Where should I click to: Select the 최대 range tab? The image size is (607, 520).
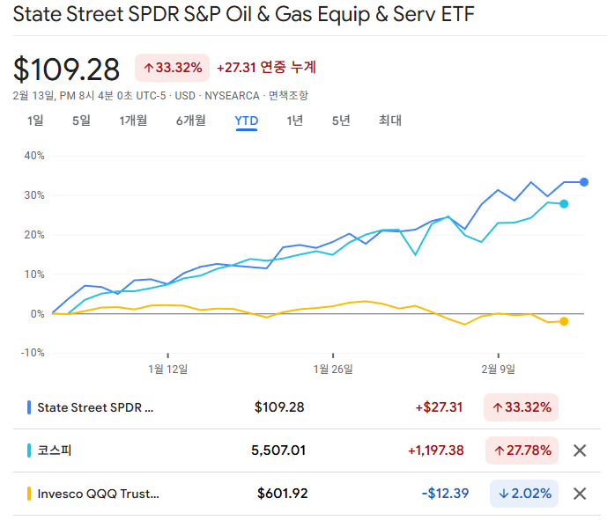pyautogui.click(x=390, y=121)
